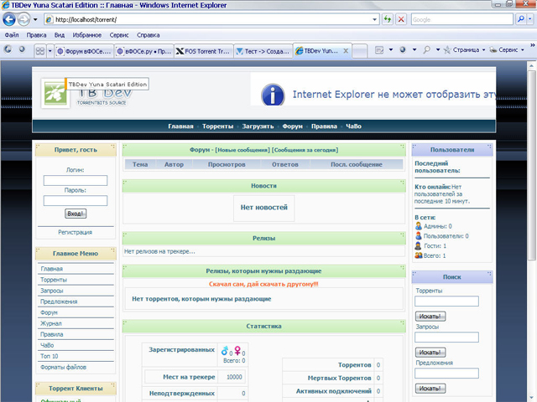
Task: Open the Favorites Center star icon
Action: tap(8, 50)
